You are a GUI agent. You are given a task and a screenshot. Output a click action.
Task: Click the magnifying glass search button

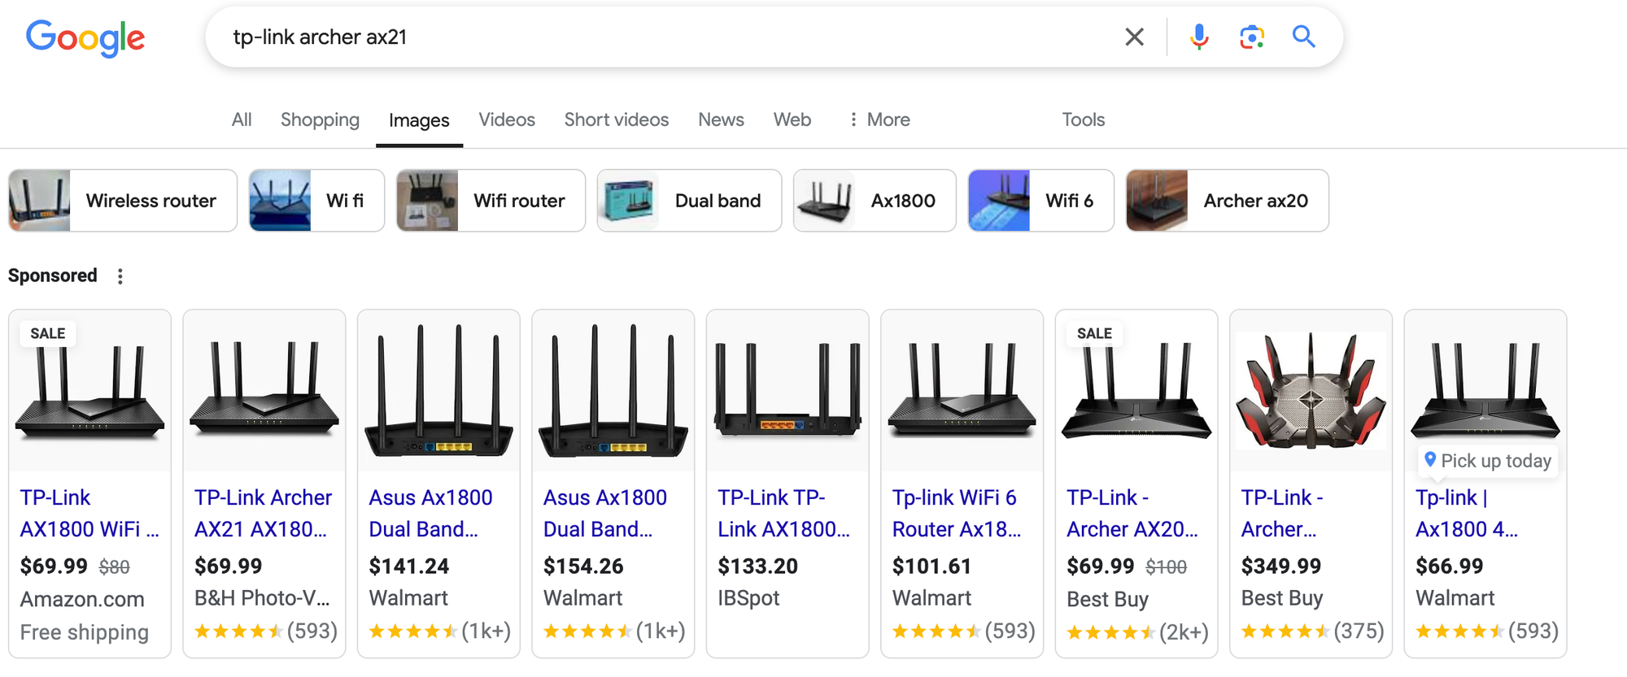pyautogui.click(x=1303, y=37)
